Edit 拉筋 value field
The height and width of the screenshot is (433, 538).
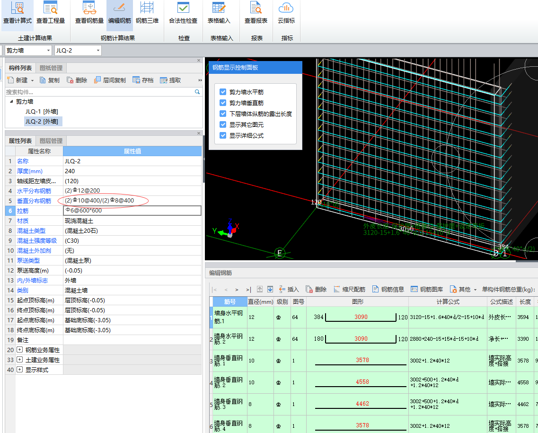(132, 210)
